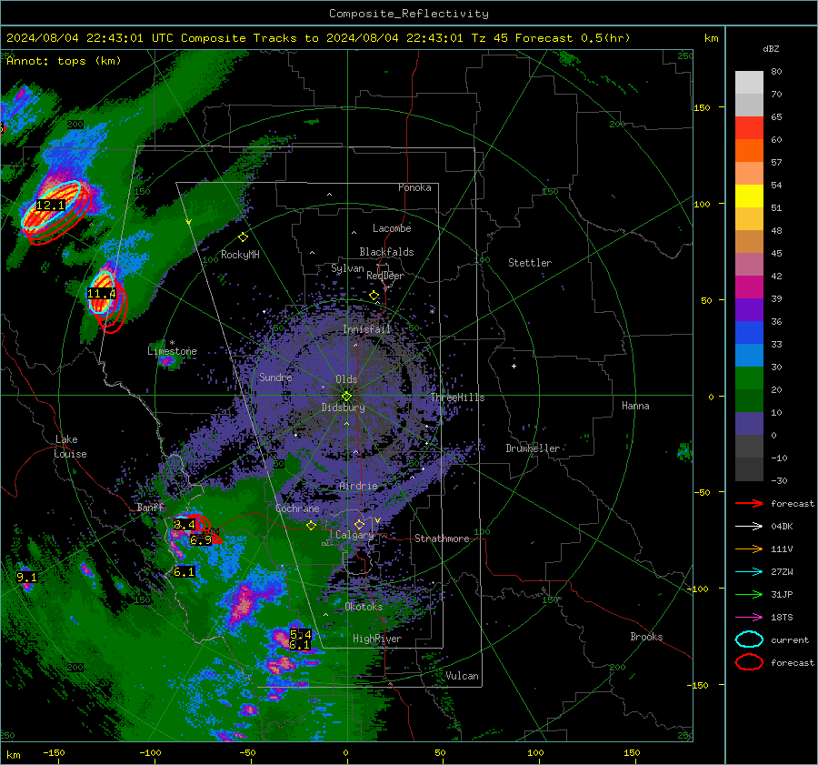Pick the purple swatch between 39 and 36
The width and height of the screenshot is (818, 765).
click(749, 309)
